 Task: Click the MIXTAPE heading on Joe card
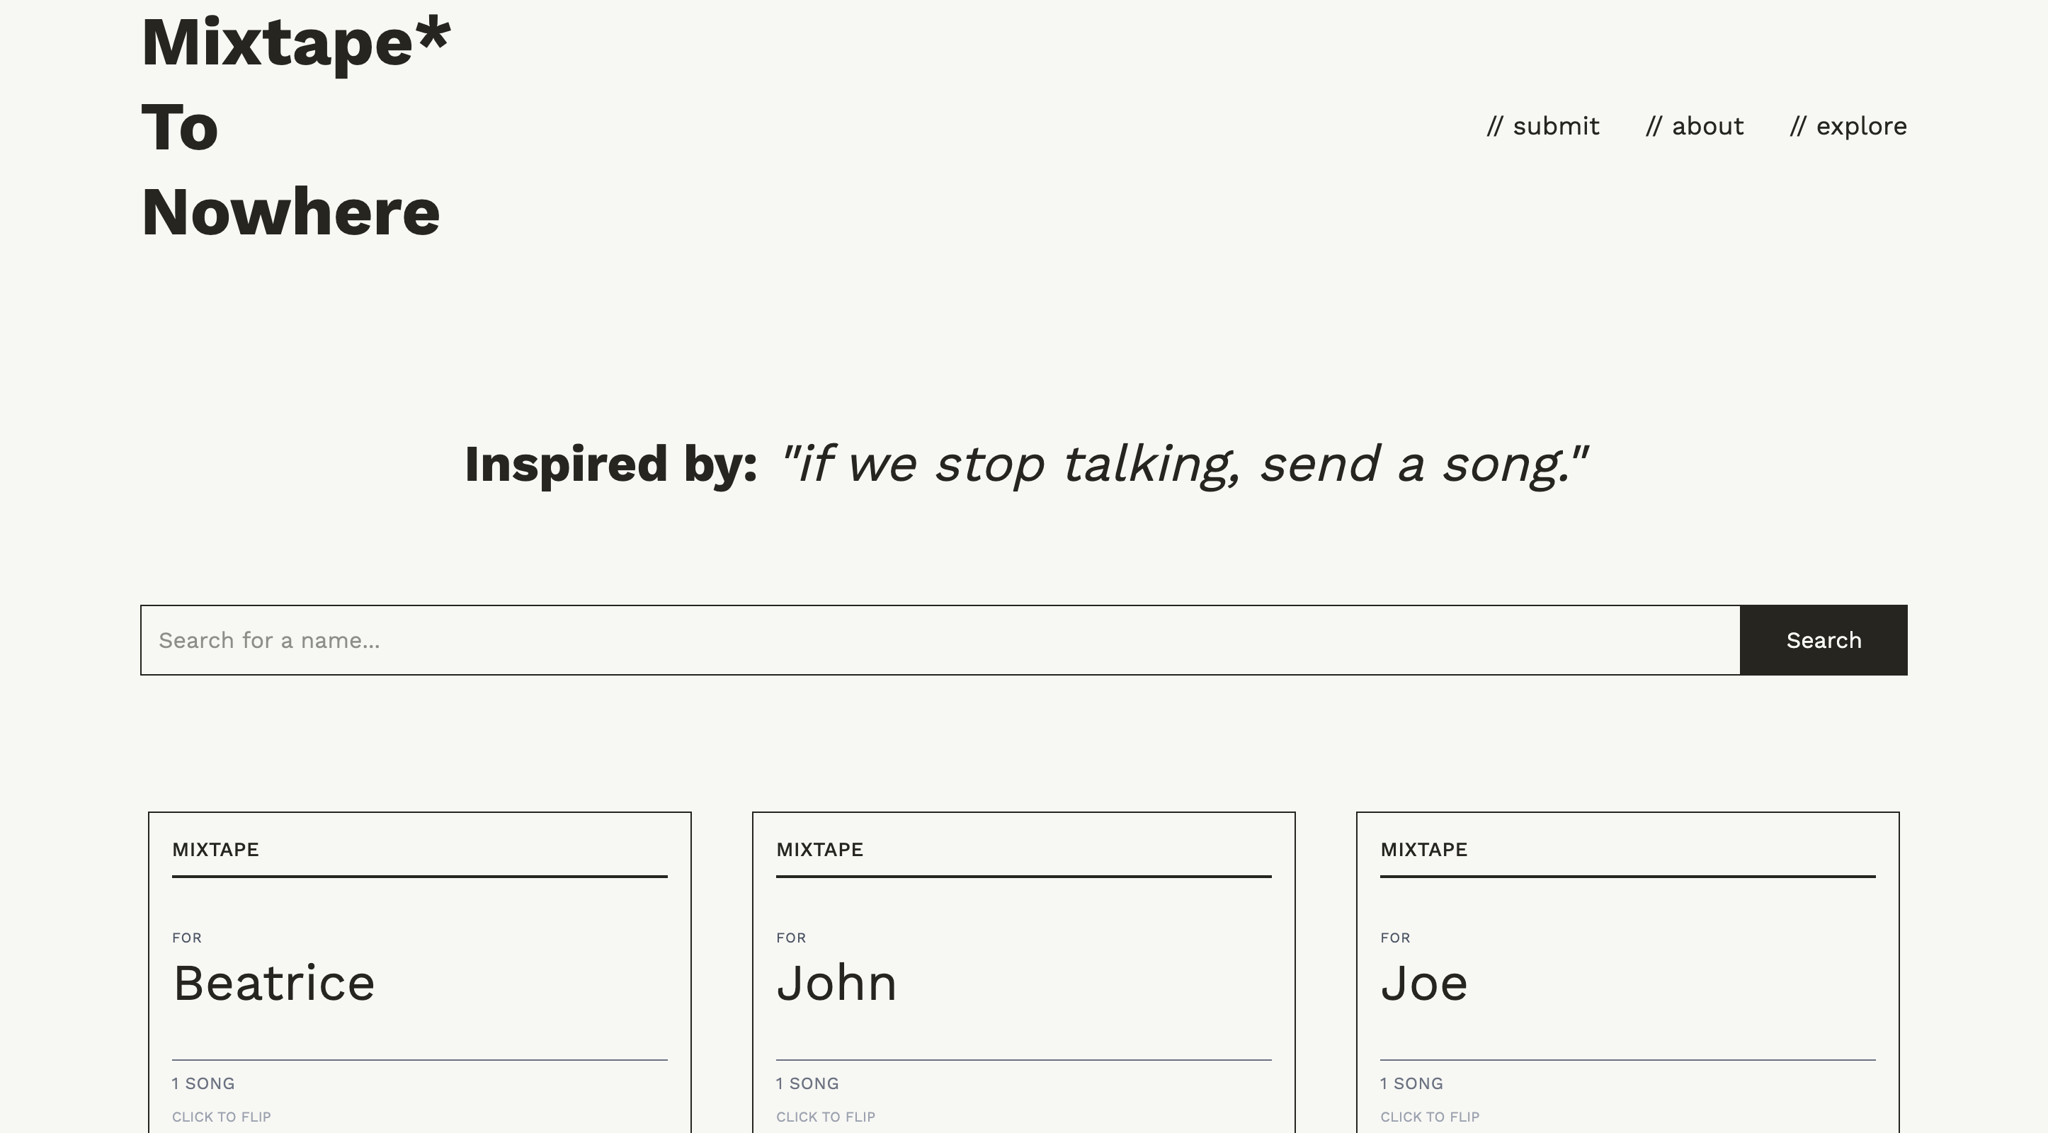pos(1422,849)
